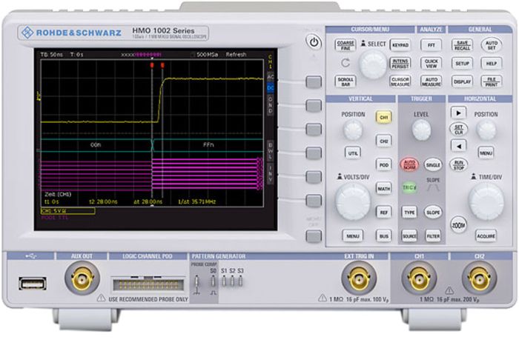Tap the UTIL button
Viewport: 519px width, 354px height.
tap(353, 153)
